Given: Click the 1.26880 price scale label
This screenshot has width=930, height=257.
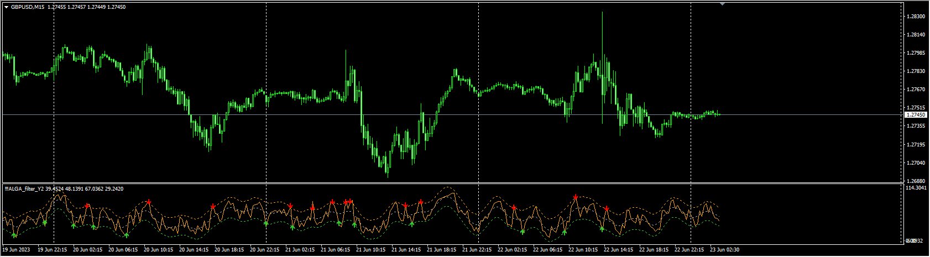Looking at the screenshot, I should (x=916, y=181).
